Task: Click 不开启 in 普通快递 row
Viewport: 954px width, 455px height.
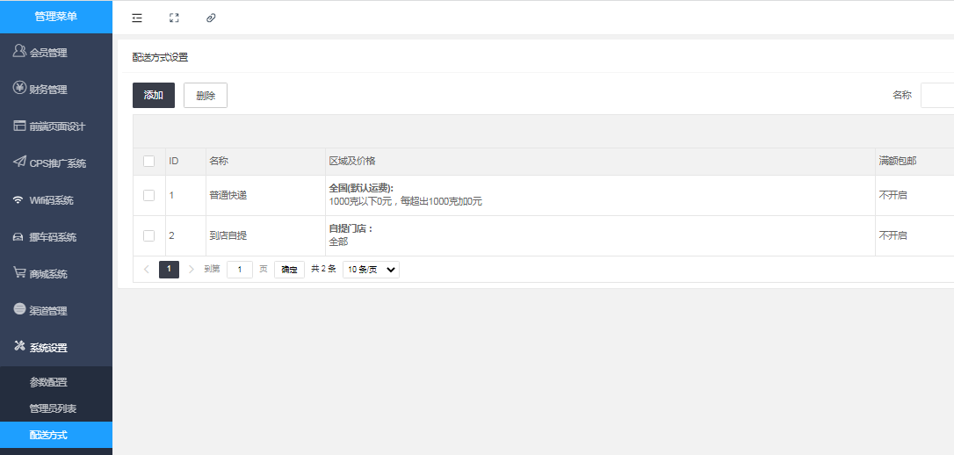Action: pos(893,195)
